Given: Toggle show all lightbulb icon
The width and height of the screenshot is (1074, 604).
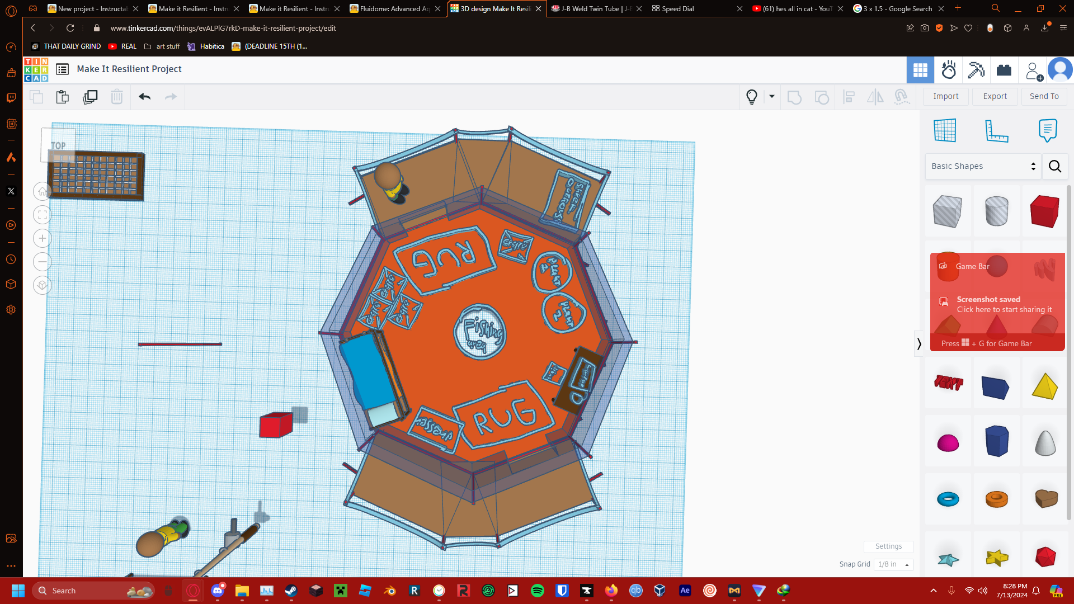Looking at the screenshot, I should click(x=752, y=97).
